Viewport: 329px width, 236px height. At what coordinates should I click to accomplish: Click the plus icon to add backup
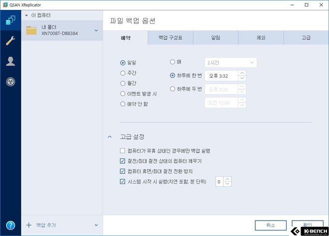point(29,225)
